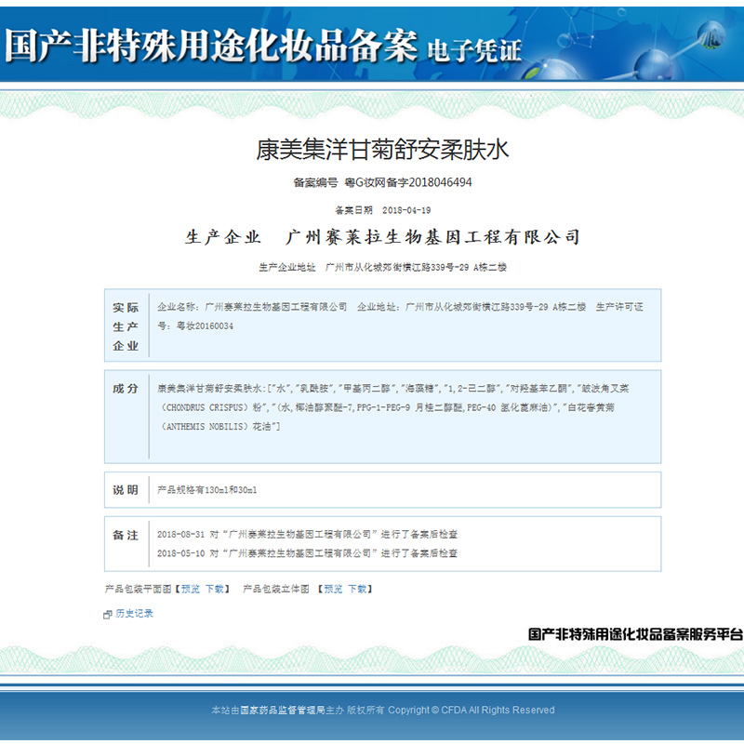
Task: Select the 2018-08-31 inspection note
Action: [307, 534]
